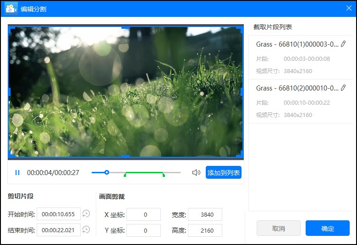Image resolution: width=357 pixels, height=245 pixels.
Task: Click the app camera icon in title bar
Action: click(11, 9)
